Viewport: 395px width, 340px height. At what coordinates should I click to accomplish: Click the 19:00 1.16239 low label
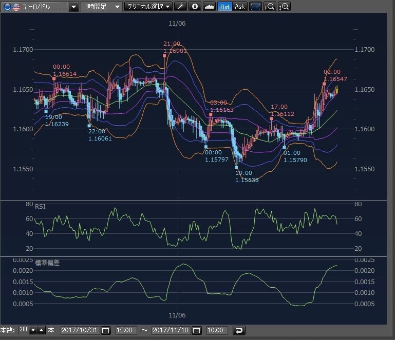[x=57, y=121]
